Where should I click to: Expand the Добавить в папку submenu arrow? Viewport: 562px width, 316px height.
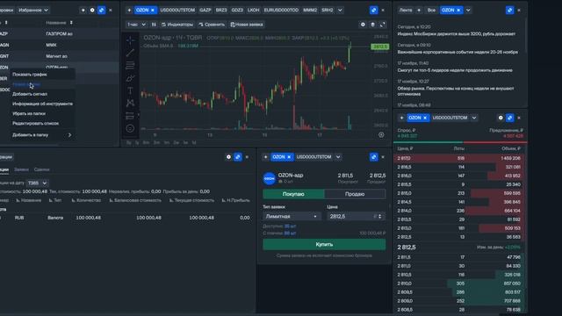pos(69,134)
